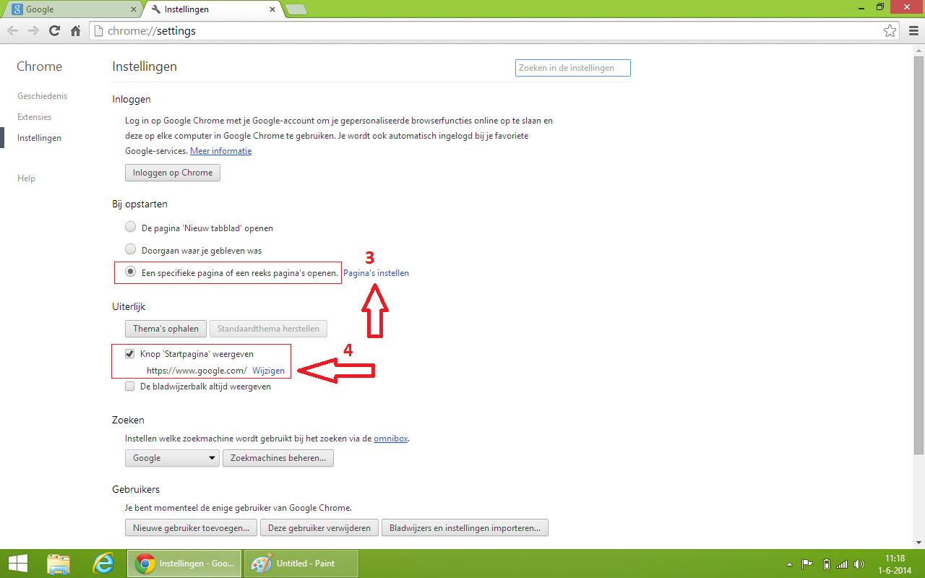The height and width of the screenshot is (578, 925).
Task: Show hidden system tray icons arrow
Action: point(789,564)
